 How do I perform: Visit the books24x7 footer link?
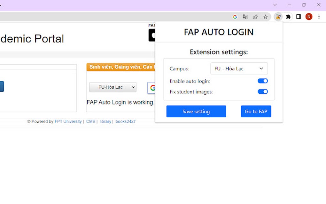click(x=125, y=121)
